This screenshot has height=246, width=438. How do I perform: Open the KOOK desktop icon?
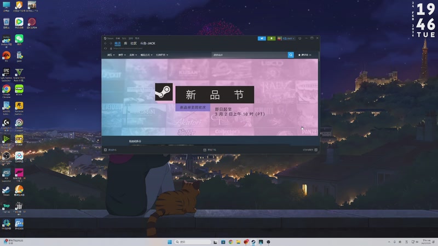click(x=19, y=90)
